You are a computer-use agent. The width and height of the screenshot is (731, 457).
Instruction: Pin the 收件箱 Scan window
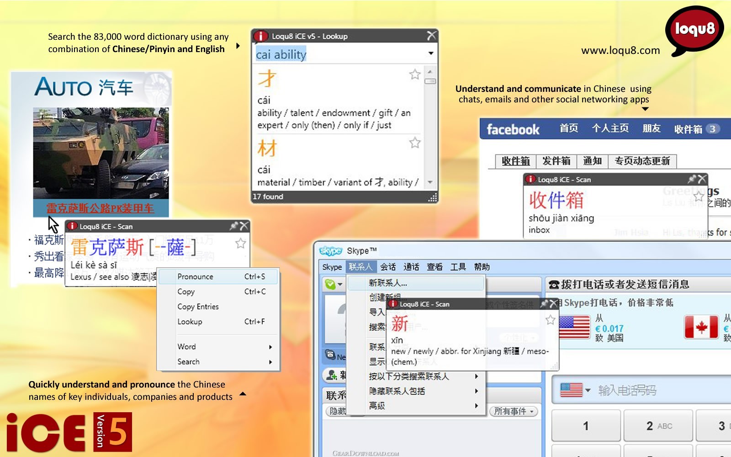[692, 179]
